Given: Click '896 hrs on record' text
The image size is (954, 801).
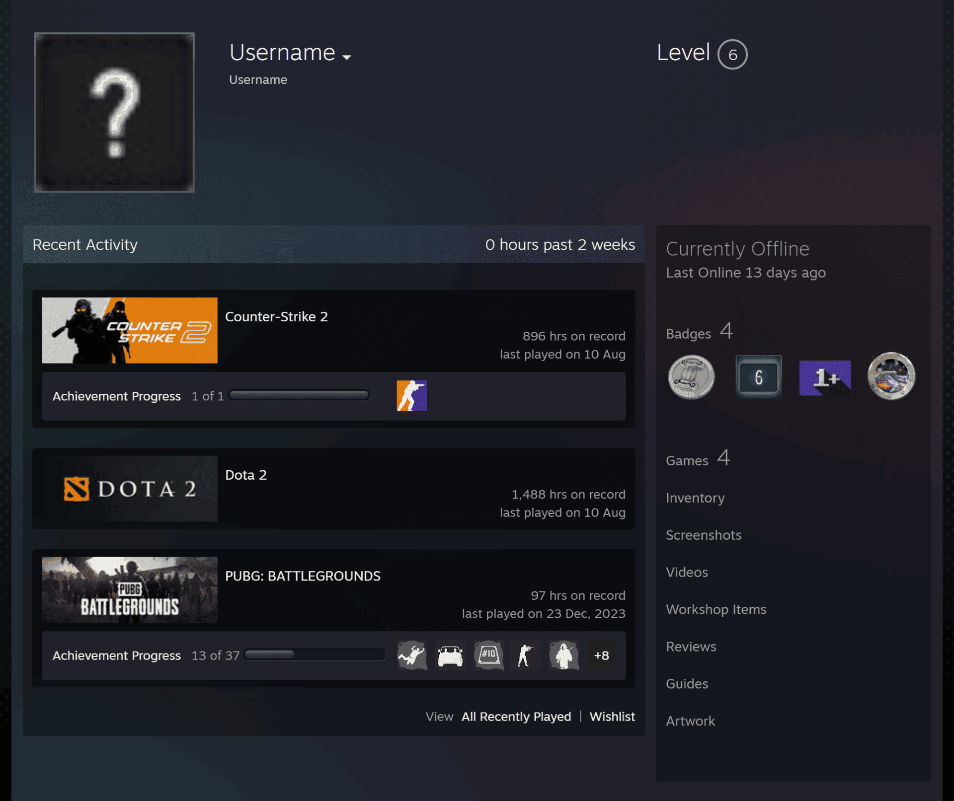Looking at the screenshot, I should click(x=574, y=336).
